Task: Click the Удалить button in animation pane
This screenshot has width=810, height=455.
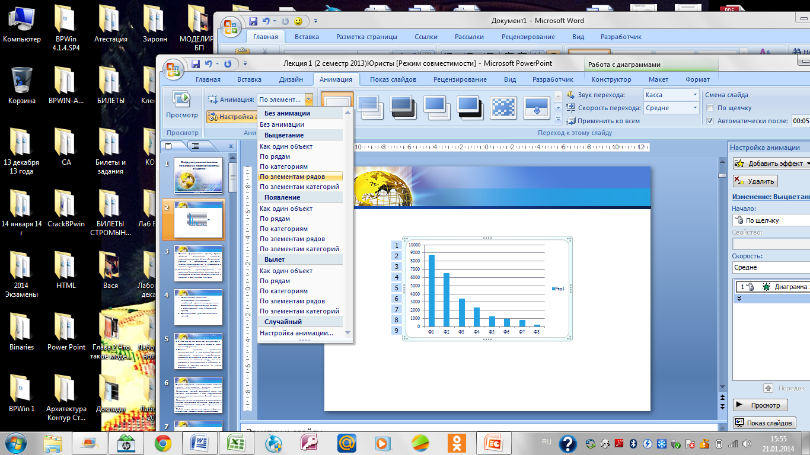Action: point(755,181)
